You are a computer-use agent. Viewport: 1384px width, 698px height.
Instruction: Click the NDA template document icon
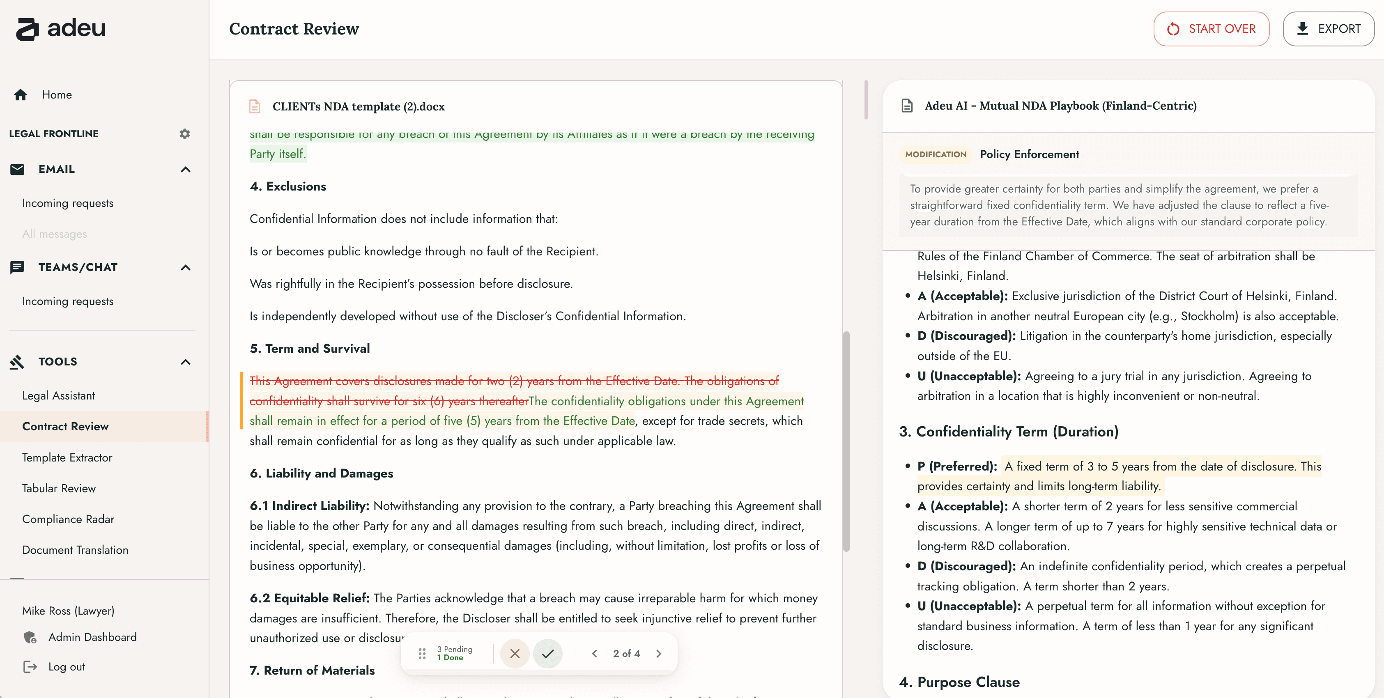[x=255, y=106]
